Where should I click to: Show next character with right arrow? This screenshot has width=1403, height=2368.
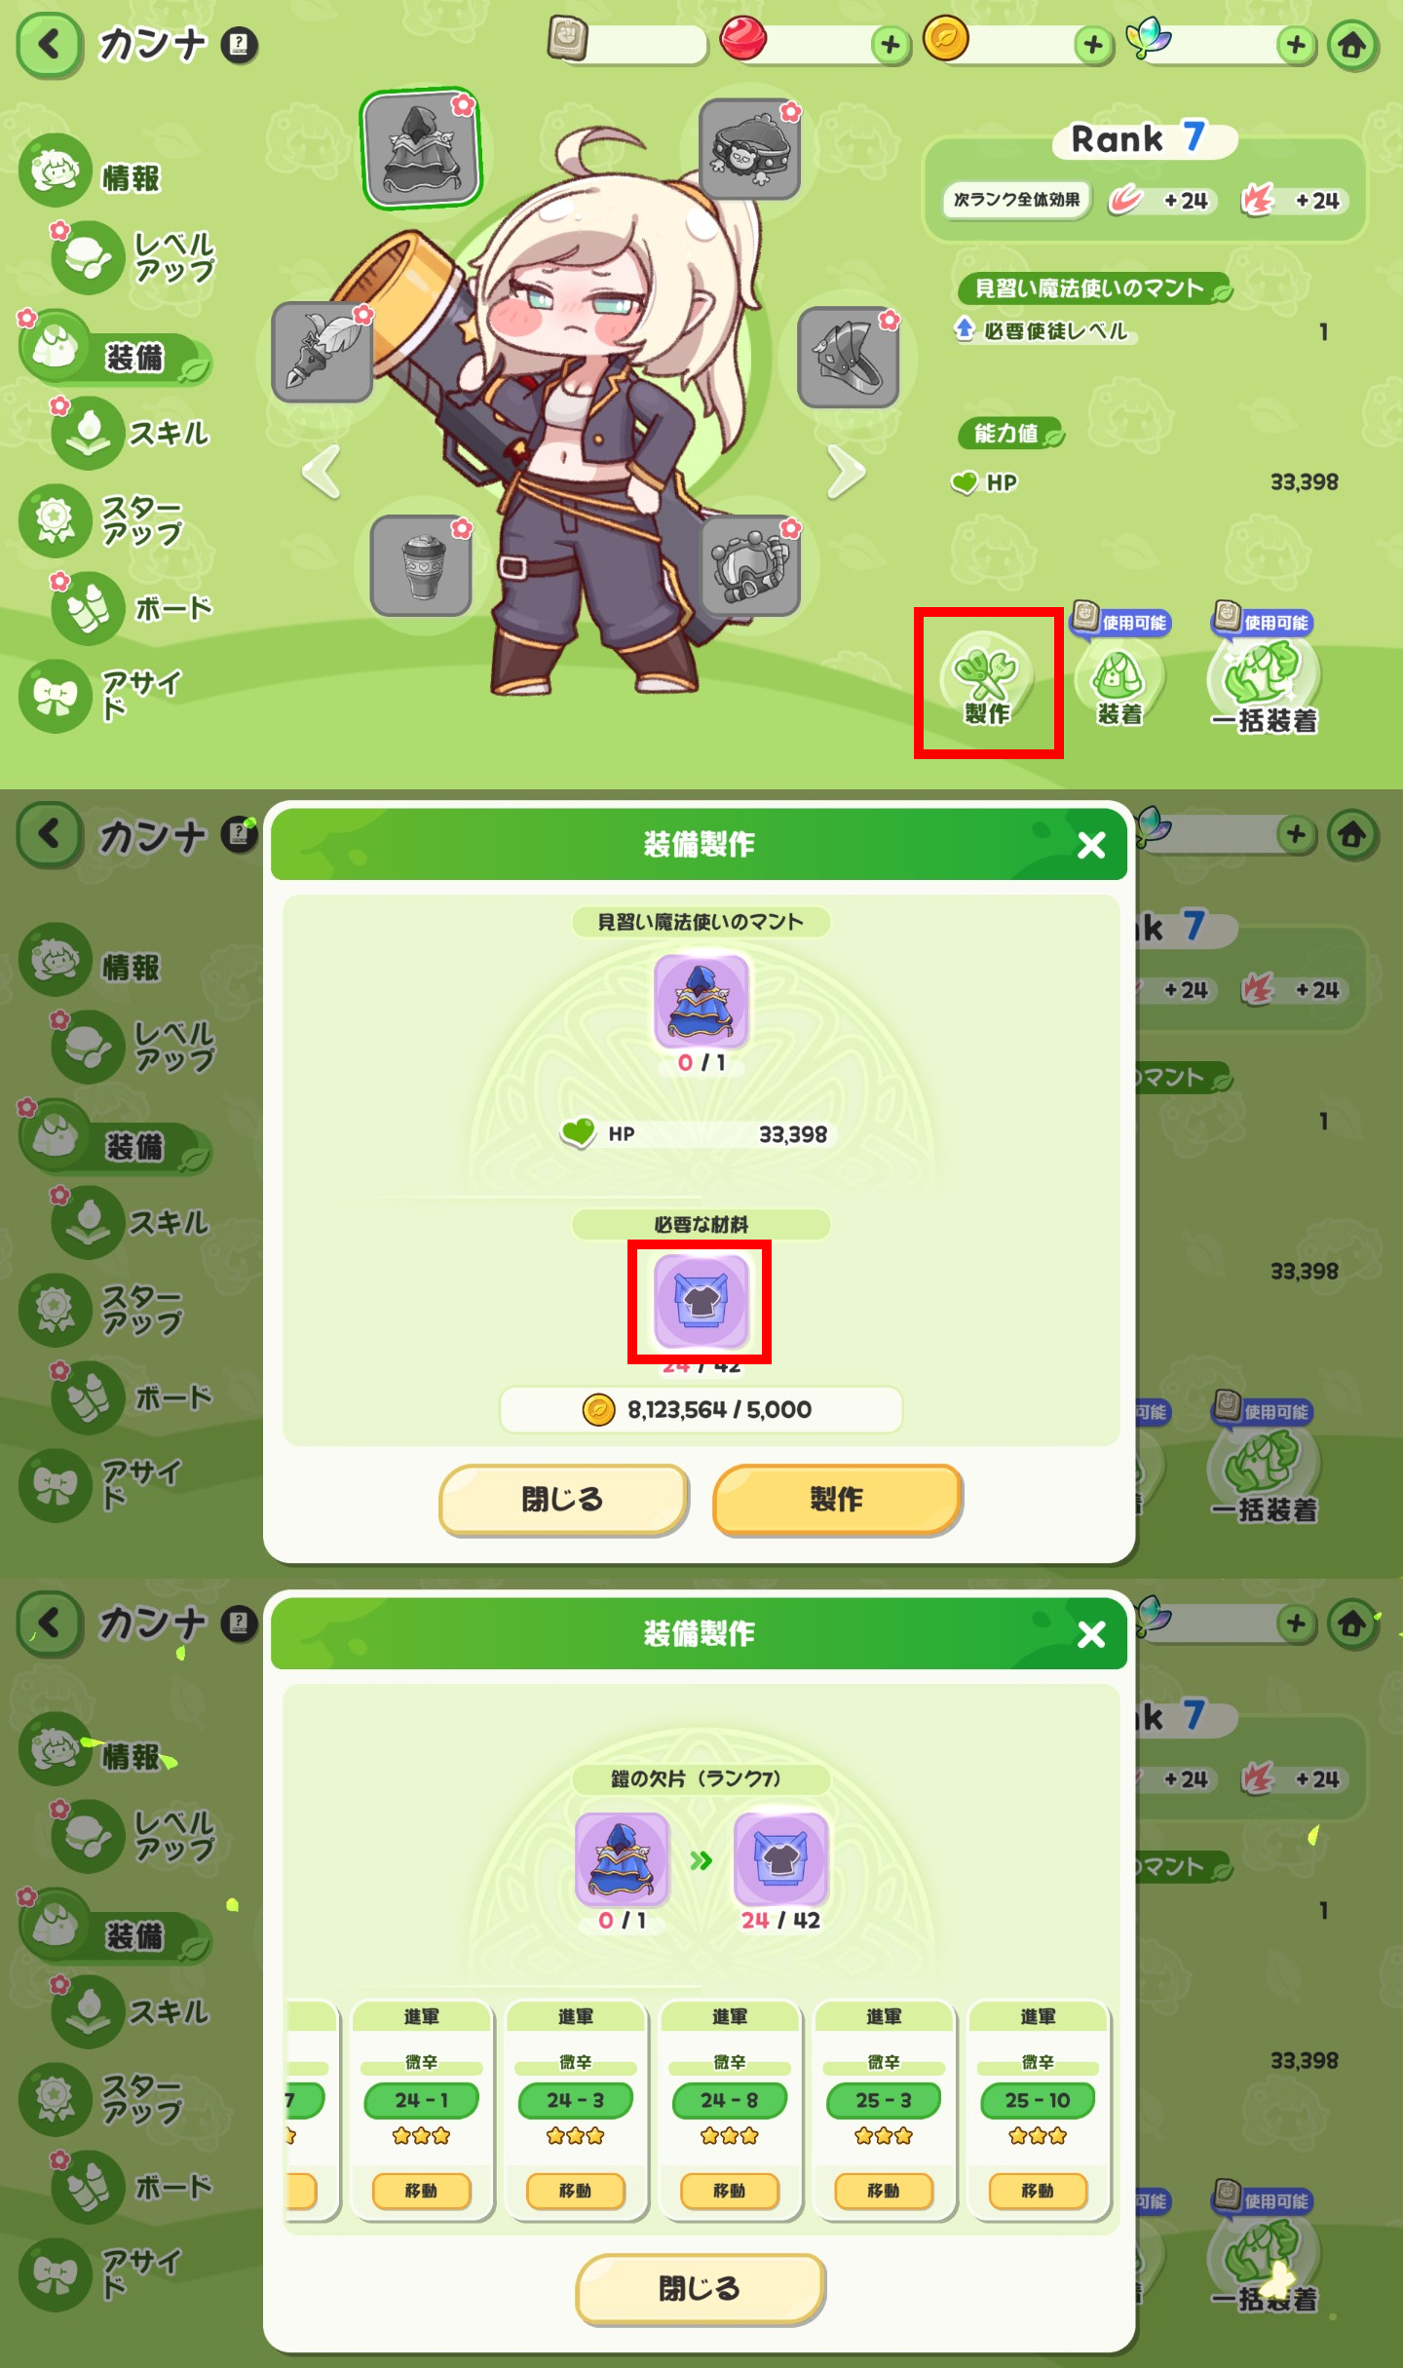(x=846, y=472)
